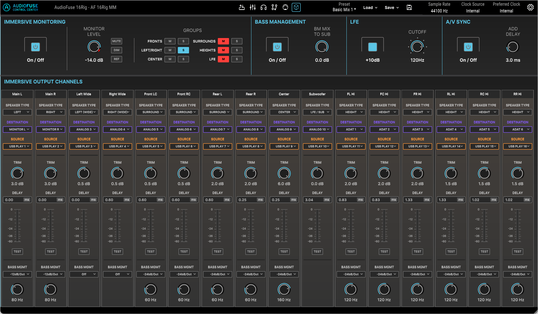Toggle Bass Management On/Off power button
The width and height of the screenshot is (538, 314).
[277, 47]
